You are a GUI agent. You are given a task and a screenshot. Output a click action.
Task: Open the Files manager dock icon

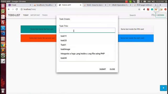3,39
